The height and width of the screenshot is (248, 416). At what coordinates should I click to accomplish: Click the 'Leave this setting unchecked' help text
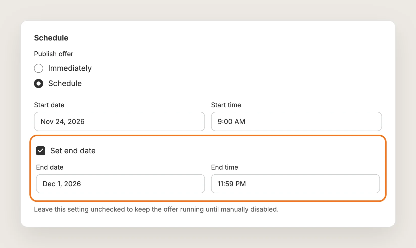click(156, 209)
